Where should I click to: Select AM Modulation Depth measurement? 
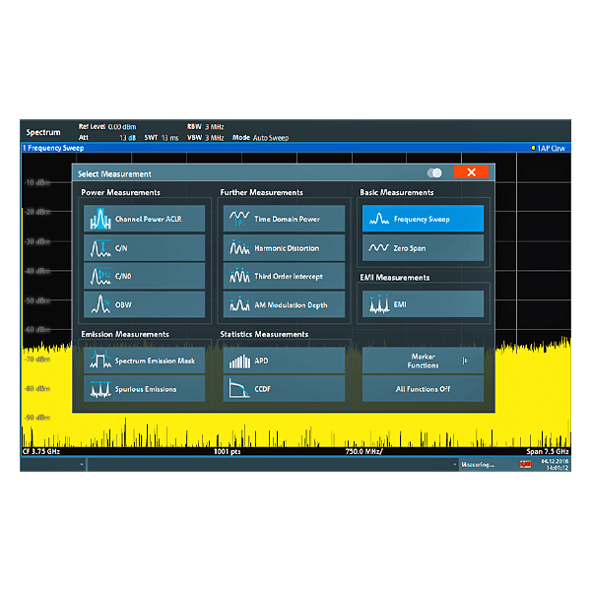[x=285, y=304]
